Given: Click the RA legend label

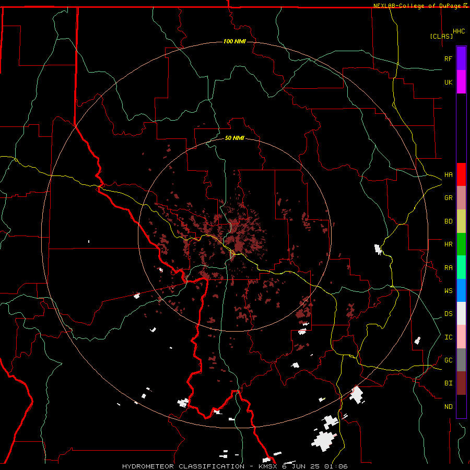Looking at the screenshot, I should click(x=448, y=268).
